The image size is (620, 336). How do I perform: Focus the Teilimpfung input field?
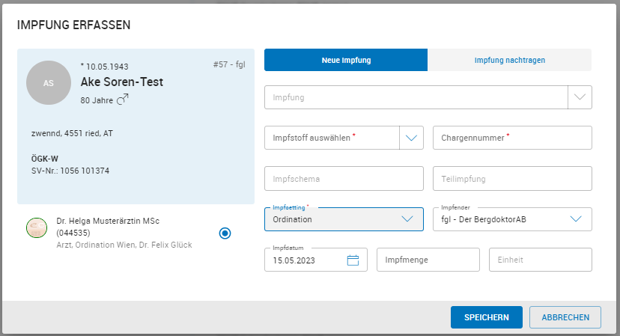(x=512, y=179)
